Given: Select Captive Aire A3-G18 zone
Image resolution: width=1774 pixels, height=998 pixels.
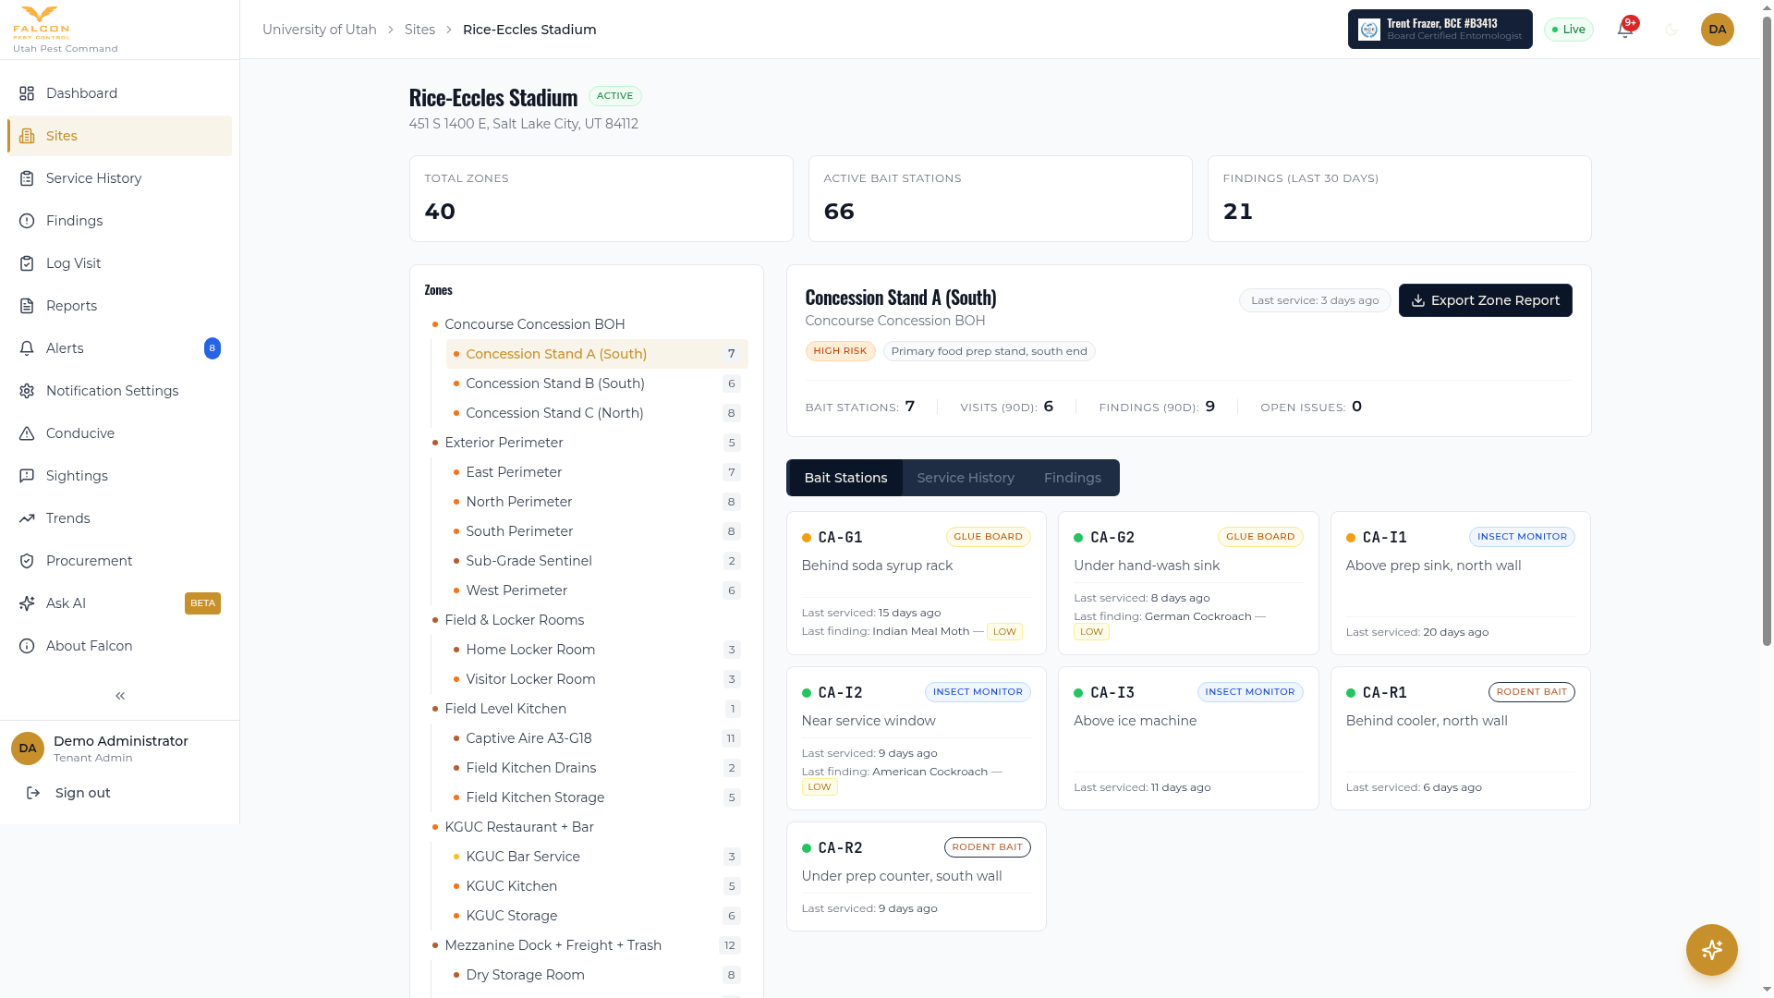Looking at the screenshot, I should point(597,738).
